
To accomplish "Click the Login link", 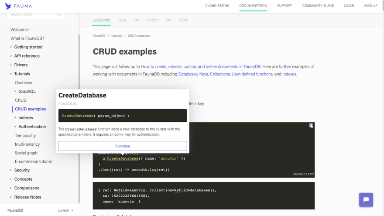I will point(349,6).
